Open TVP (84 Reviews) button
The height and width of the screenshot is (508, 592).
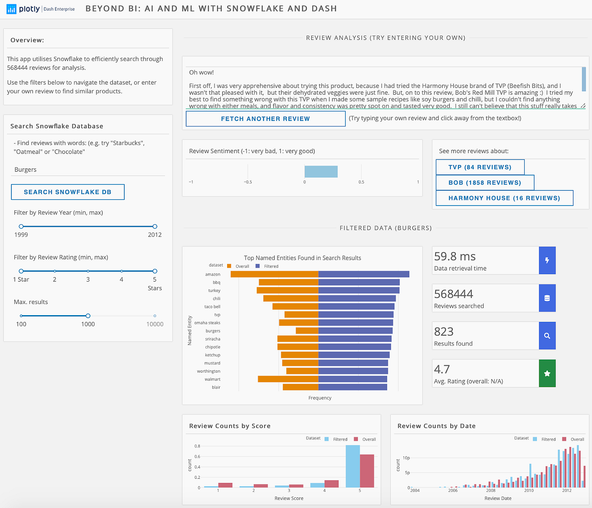(x=480, y=167)
